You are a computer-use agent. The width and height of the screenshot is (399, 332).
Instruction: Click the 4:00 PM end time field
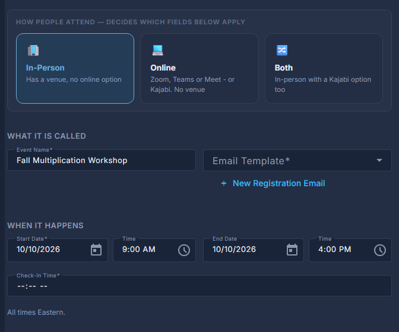[x=335, y=249]
